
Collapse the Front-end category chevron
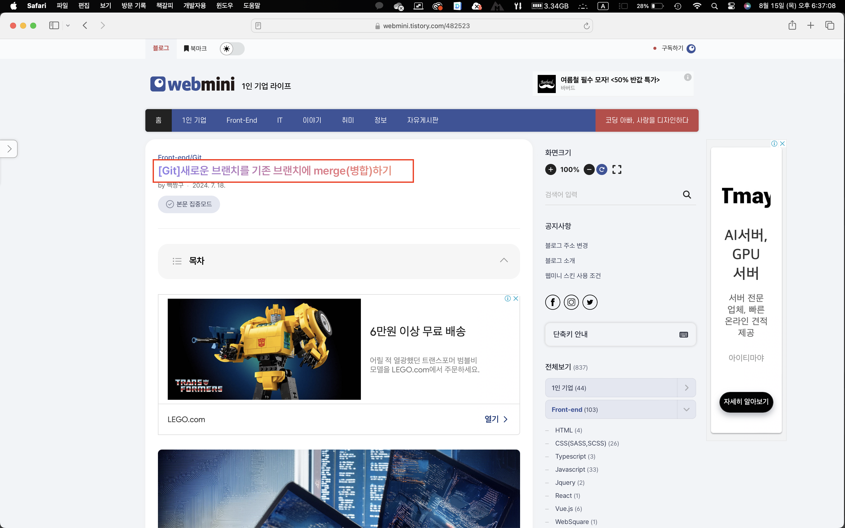686,410
